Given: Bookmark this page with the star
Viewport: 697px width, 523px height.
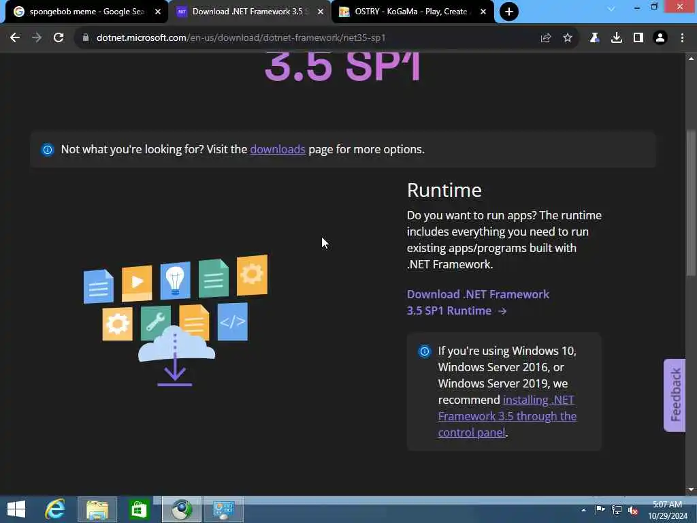Looking at the screenshot, I should [568, 38].
